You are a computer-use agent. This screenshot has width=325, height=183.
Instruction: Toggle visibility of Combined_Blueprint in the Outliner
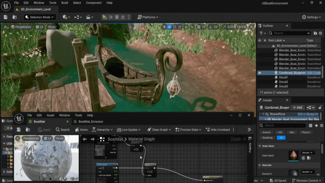pos(260,73)
